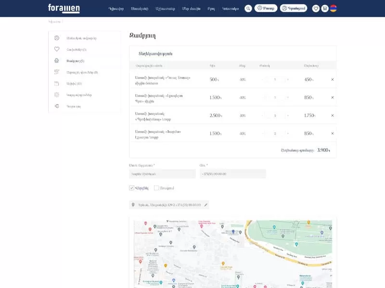Click the Տեղեկատվություն section title
385x288 pixels.
click(x=155, y=54)
